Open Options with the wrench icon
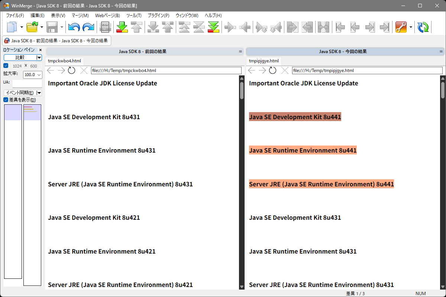The height and width of the screenshot is (297, 446). 401,27
